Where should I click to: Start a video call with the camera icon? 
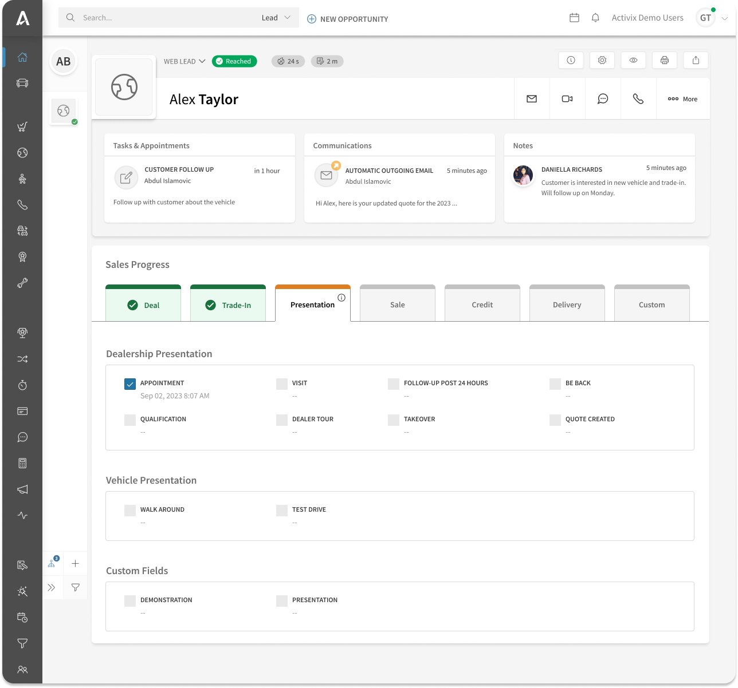point(567,99)
